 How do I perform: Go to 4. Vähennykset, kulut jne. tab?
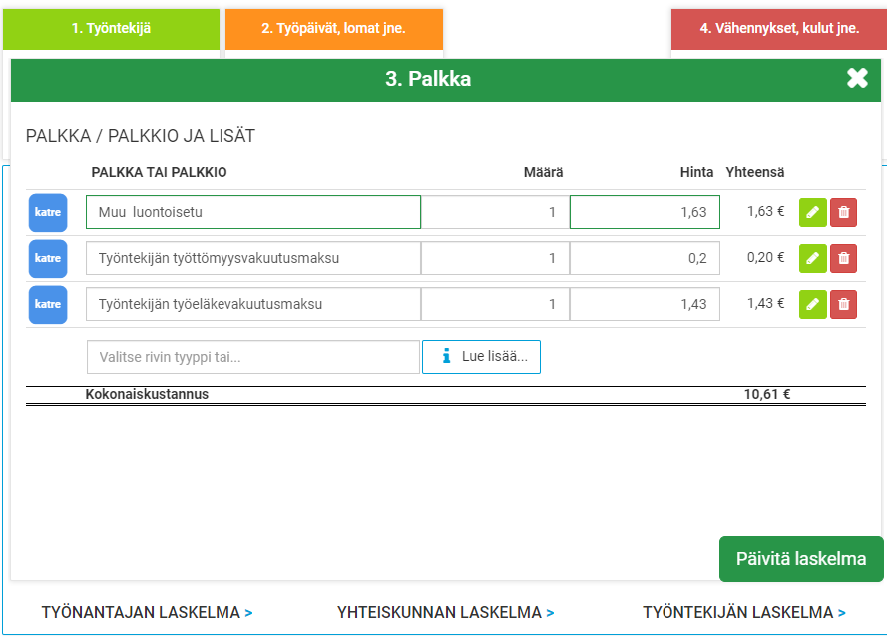click(778, 29)
